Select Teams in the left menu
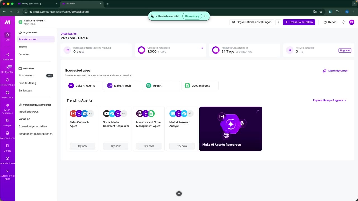Screen dimensions: 358x201 23,47
